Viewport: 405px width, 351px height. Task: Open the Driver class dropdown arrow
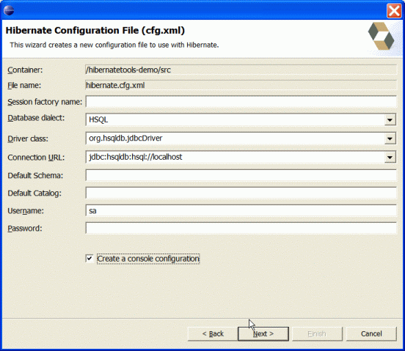pos(390,138)
